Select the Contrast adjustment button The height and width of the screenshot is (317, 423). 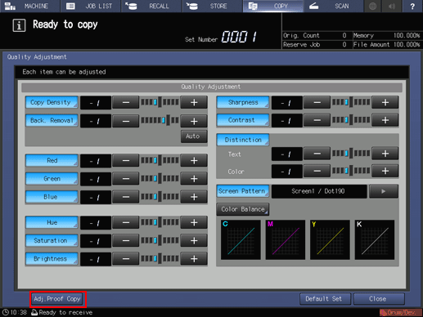[243, 120]
